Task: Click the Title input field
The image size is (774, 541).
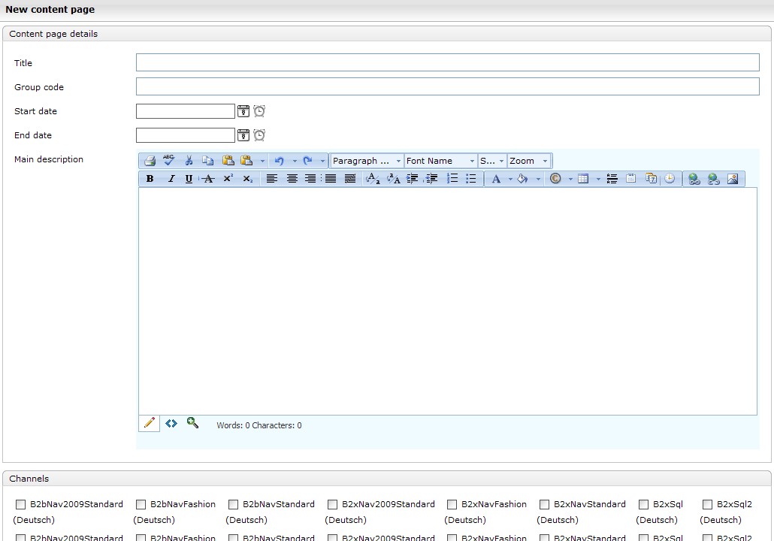Action: [448, 62]
